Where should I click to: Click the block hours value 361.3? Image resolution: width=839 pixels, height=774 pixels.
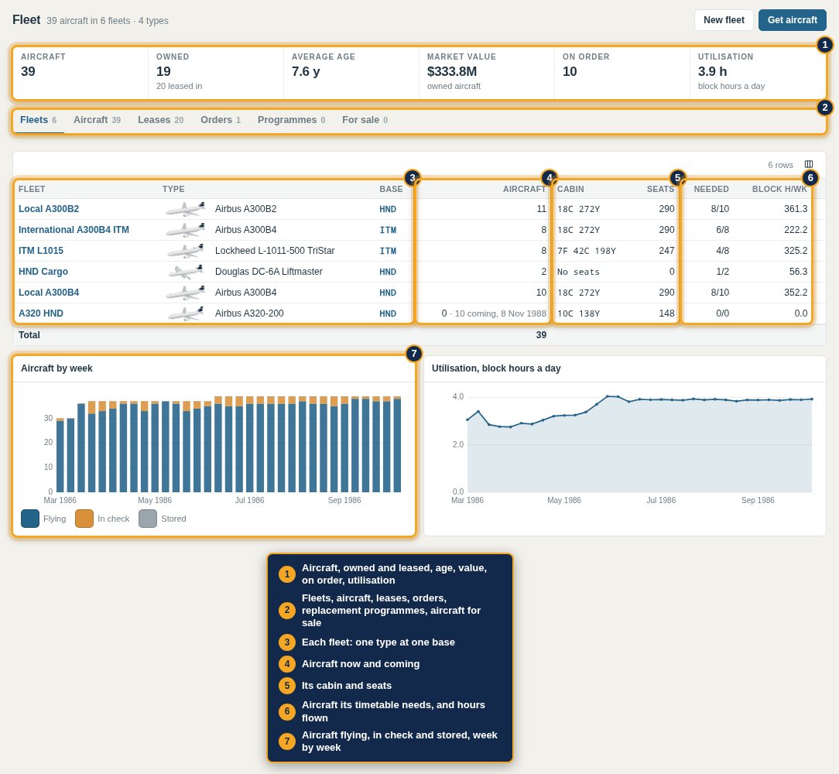(796, 209)
